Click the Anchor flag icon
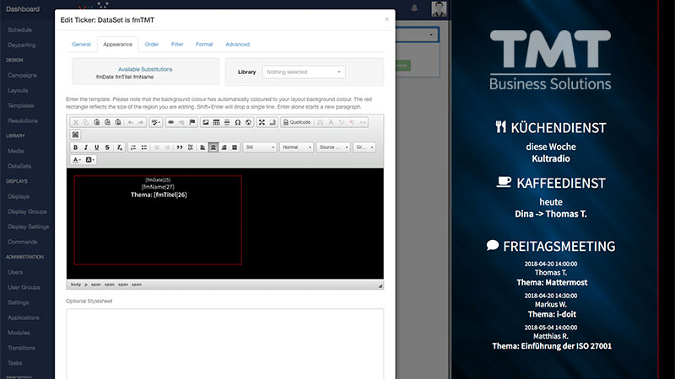Screen dimensions: 675x379 pyautogui.click(x=192, y=122)
